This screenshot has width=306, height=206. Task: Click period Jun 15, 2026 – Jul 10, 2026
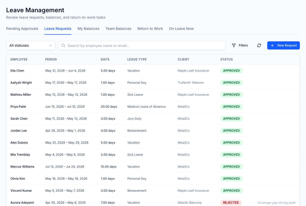click(x=65, y=107)
